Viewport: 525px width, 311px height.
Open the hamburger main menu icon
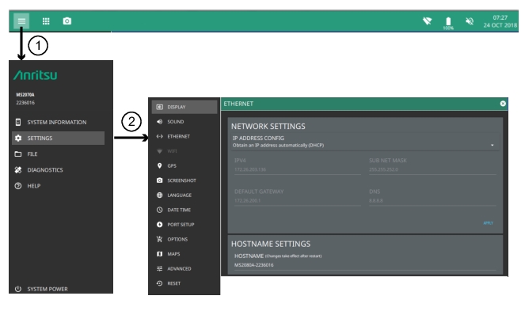click(x=21, y=21)
